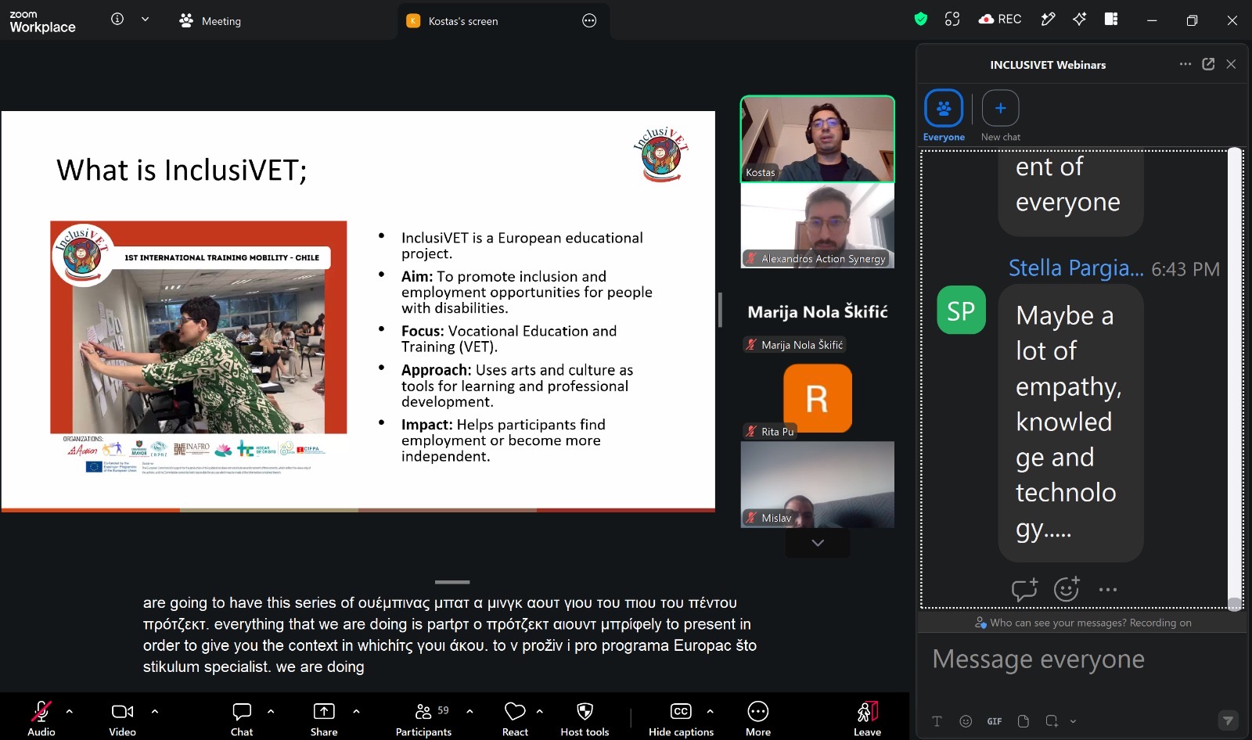Hide captions with CC button
The image size is (1252, 740).
coord(681,717)
